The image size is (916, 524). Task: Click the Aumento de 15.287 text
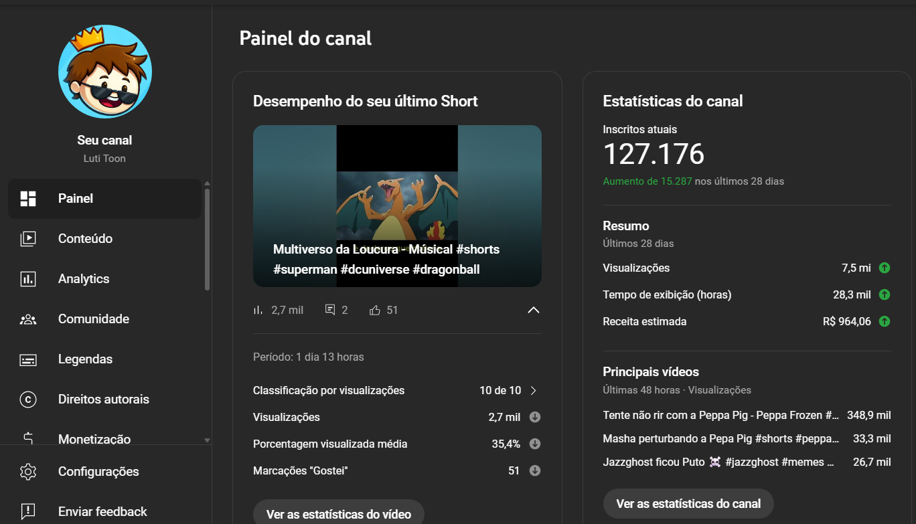point(647,181)
